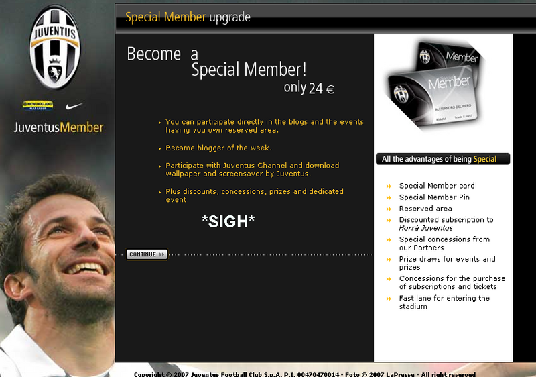Select the Special Member card advantage text
The width and height of the screenshot is (536, 377).
437,186
